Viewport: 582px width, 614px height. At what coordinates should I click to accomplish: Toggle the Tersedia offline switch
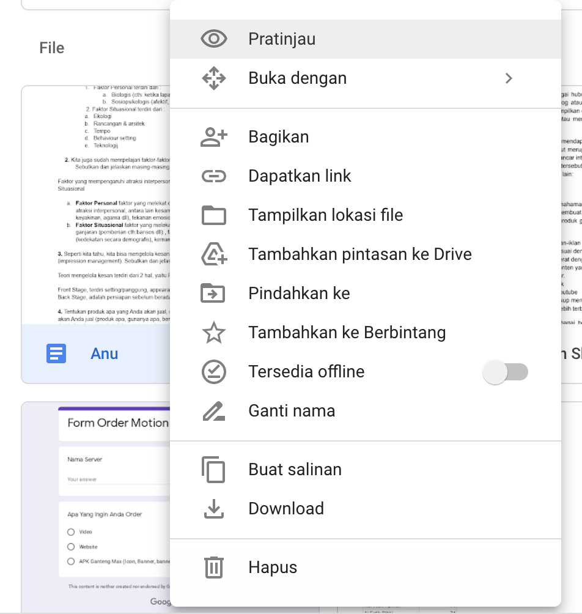(505, 372)
